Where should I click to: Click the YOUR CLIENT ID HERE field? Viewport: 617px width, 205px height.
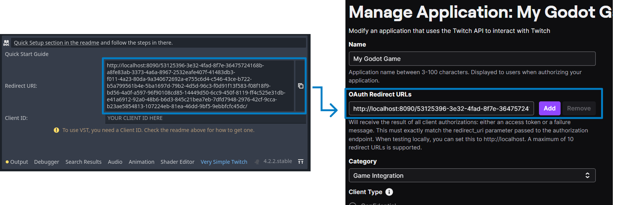pos(205,118)
